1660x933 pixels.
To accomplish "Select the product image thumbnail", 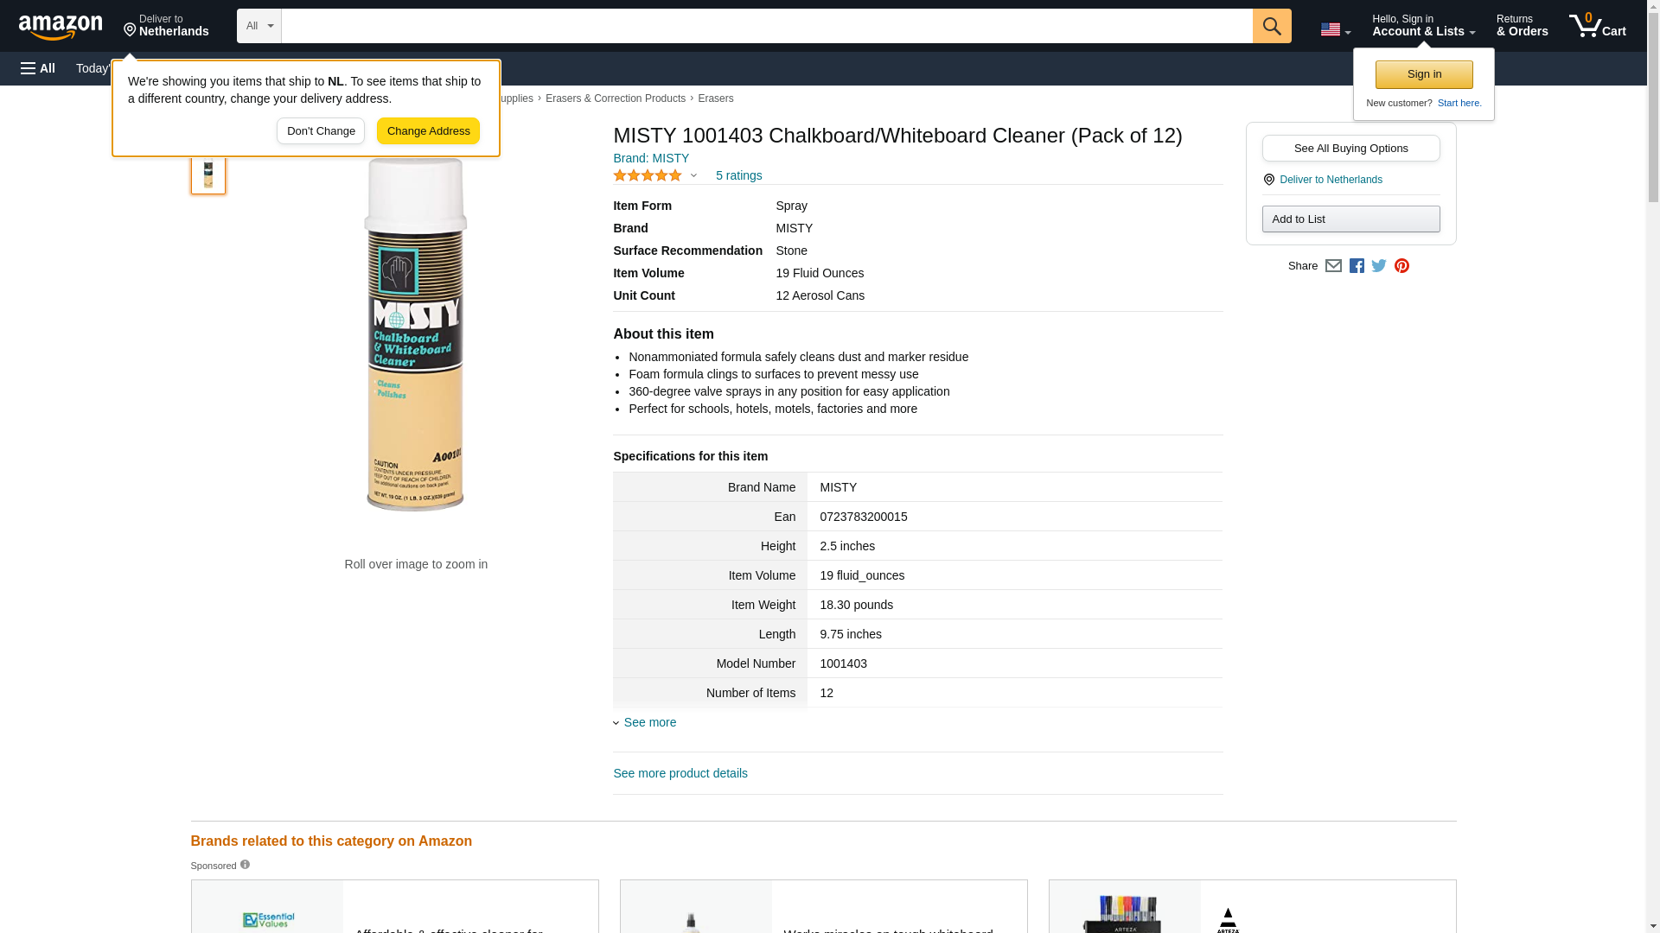I will coord(208,174).
